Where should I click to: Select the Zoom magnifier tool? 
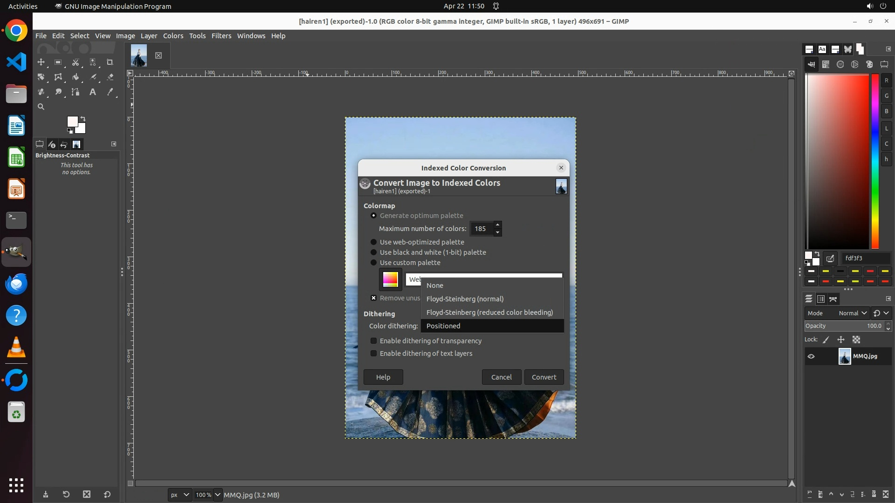[x=41, y=107]
